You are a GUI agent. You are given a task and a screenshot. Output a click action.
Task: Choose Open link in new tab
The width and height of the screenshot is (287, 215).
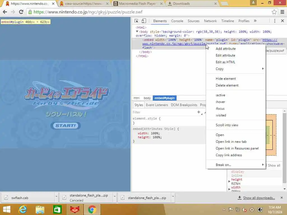pos(236,142)
